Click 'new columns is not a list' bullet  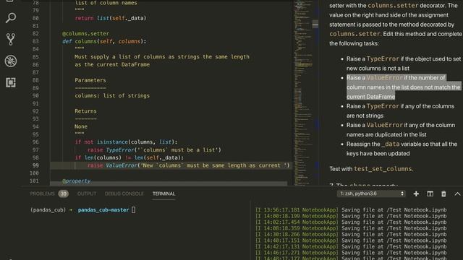tap(378, 68)
